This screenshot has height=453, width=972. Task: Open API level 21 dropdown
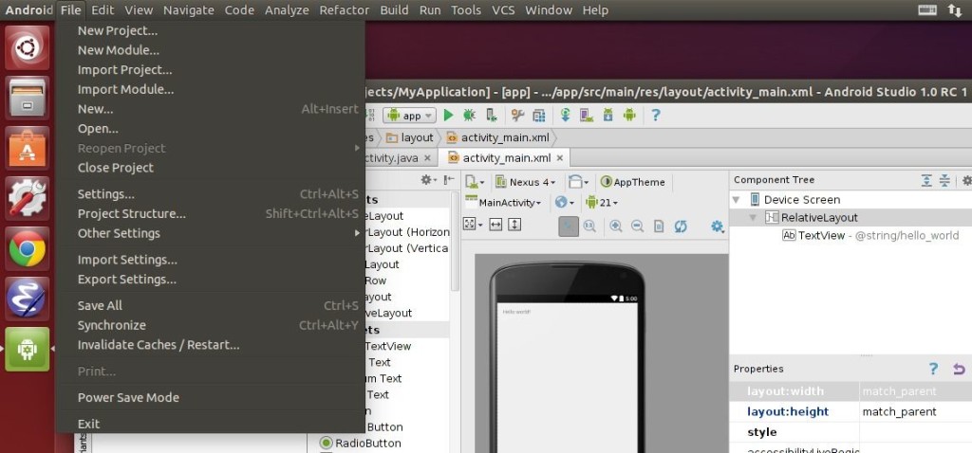601,203
